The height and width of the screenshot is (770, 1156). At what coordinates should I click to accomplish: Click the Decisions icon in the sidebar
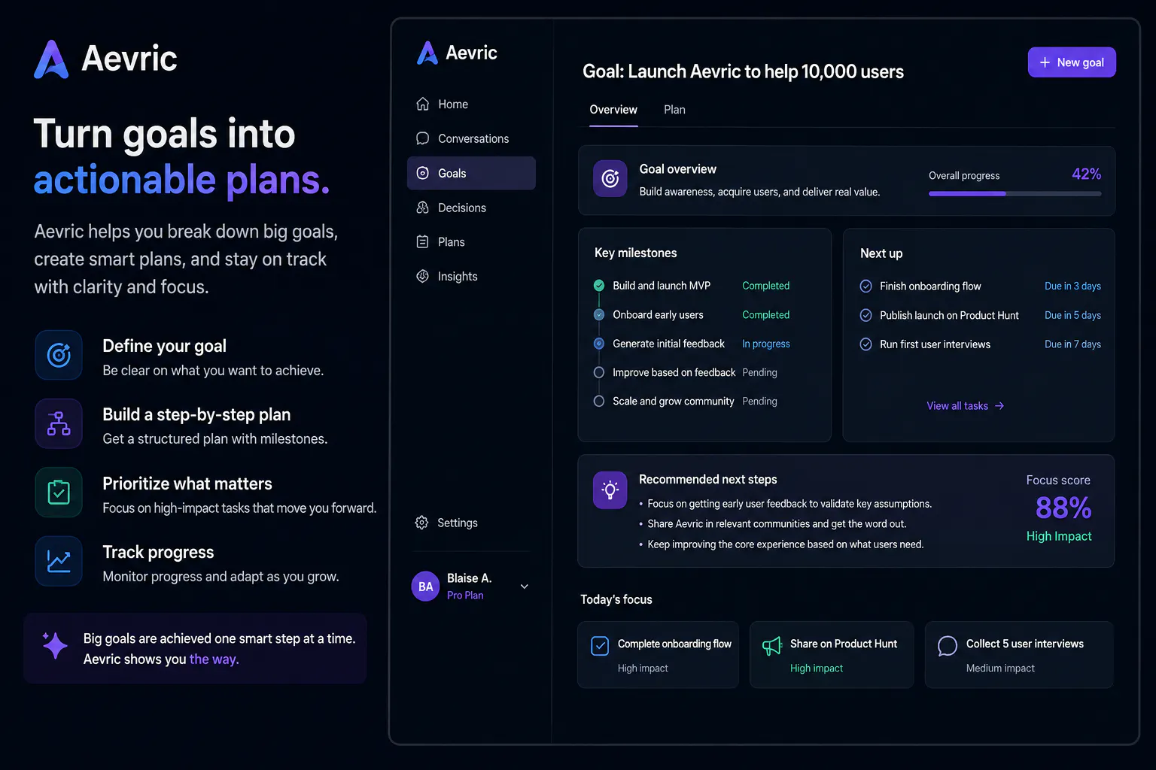click(x=423, y=208)
